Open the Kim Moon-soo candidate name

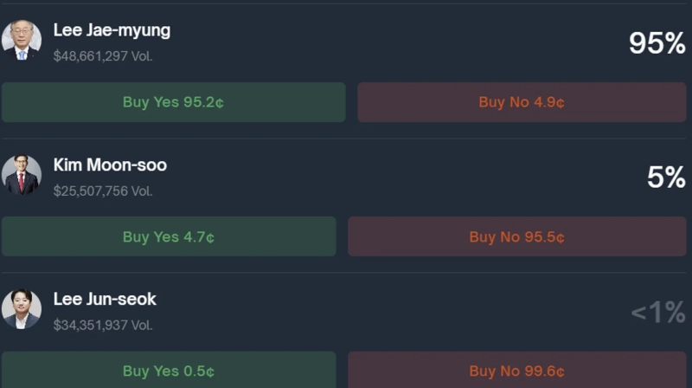[110, 165]
